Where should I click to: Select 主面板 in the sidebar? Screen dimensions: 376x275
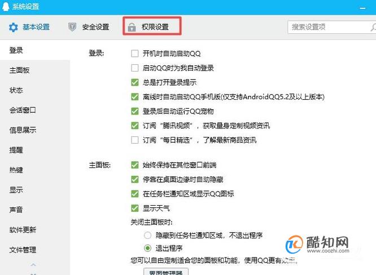(x=19, y=70)
